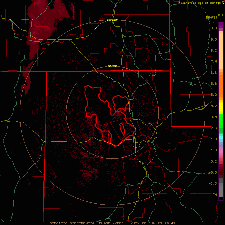Click the 4.2 value on the scale
Screen dimensions: 225x225
pyautogui.click(x=214, y=106)
